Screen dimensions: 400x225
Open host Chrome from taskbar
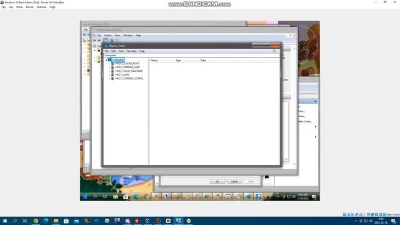point(36,221)
